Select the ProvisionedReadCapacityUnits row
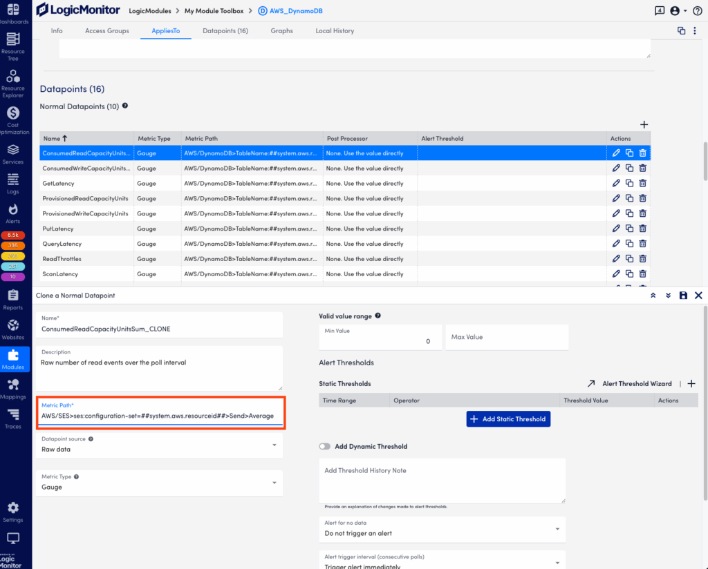The image size is (708, 569). (x=345, y=198)
